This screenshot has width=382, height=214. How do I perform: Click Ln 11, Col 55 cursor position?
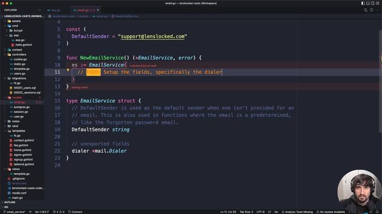tap(228, 212)
